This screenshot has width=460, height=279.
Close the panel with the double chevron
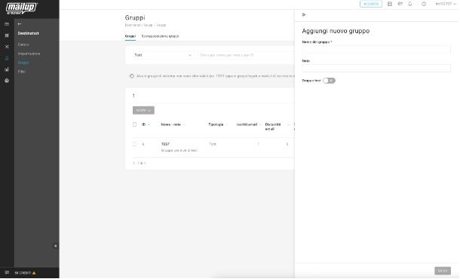click(x=304, y=14)
